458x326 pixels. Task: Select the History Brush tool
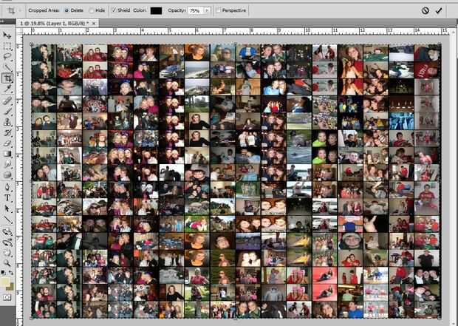pos(7,133)
